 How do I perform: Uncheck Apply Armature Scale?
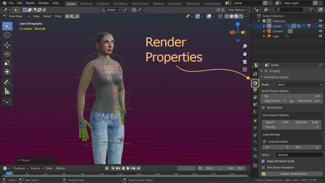pos(263,161)
